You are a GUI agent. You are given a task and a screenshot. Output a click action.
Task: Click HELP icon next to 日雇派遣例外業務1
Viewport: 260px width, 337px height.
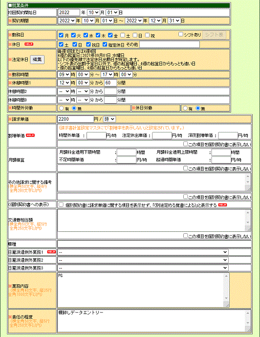pos(51,252)
